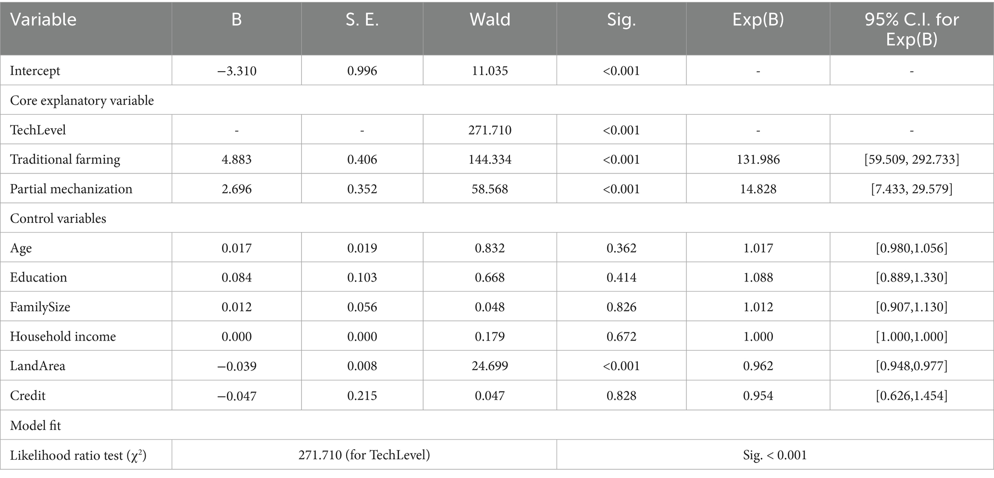994x478 pixels.
Task: Click the Intercept row label
Action: 35,71
